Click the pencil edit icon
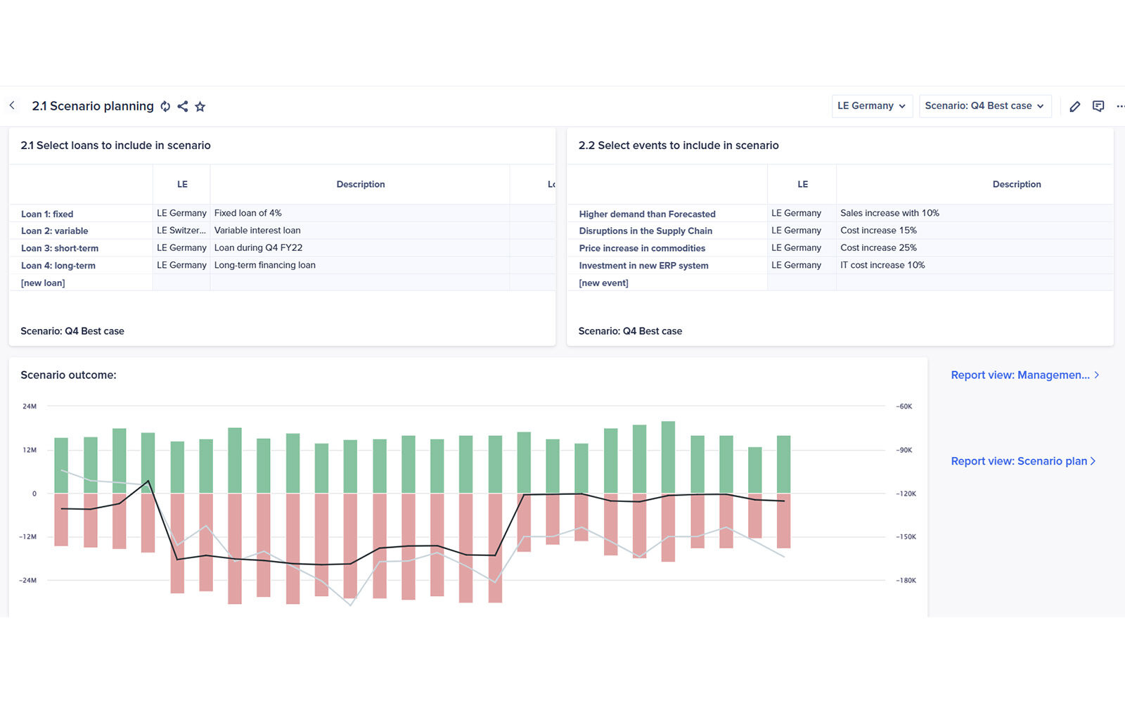This screenshot has width=1125, height=703. (1074, 106)
